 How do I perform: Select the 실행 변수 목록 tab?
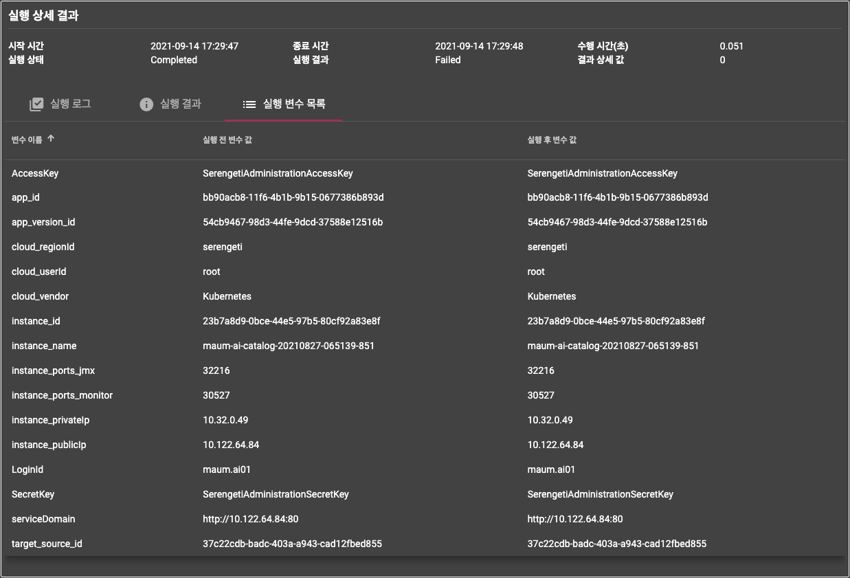pos(294,104)
